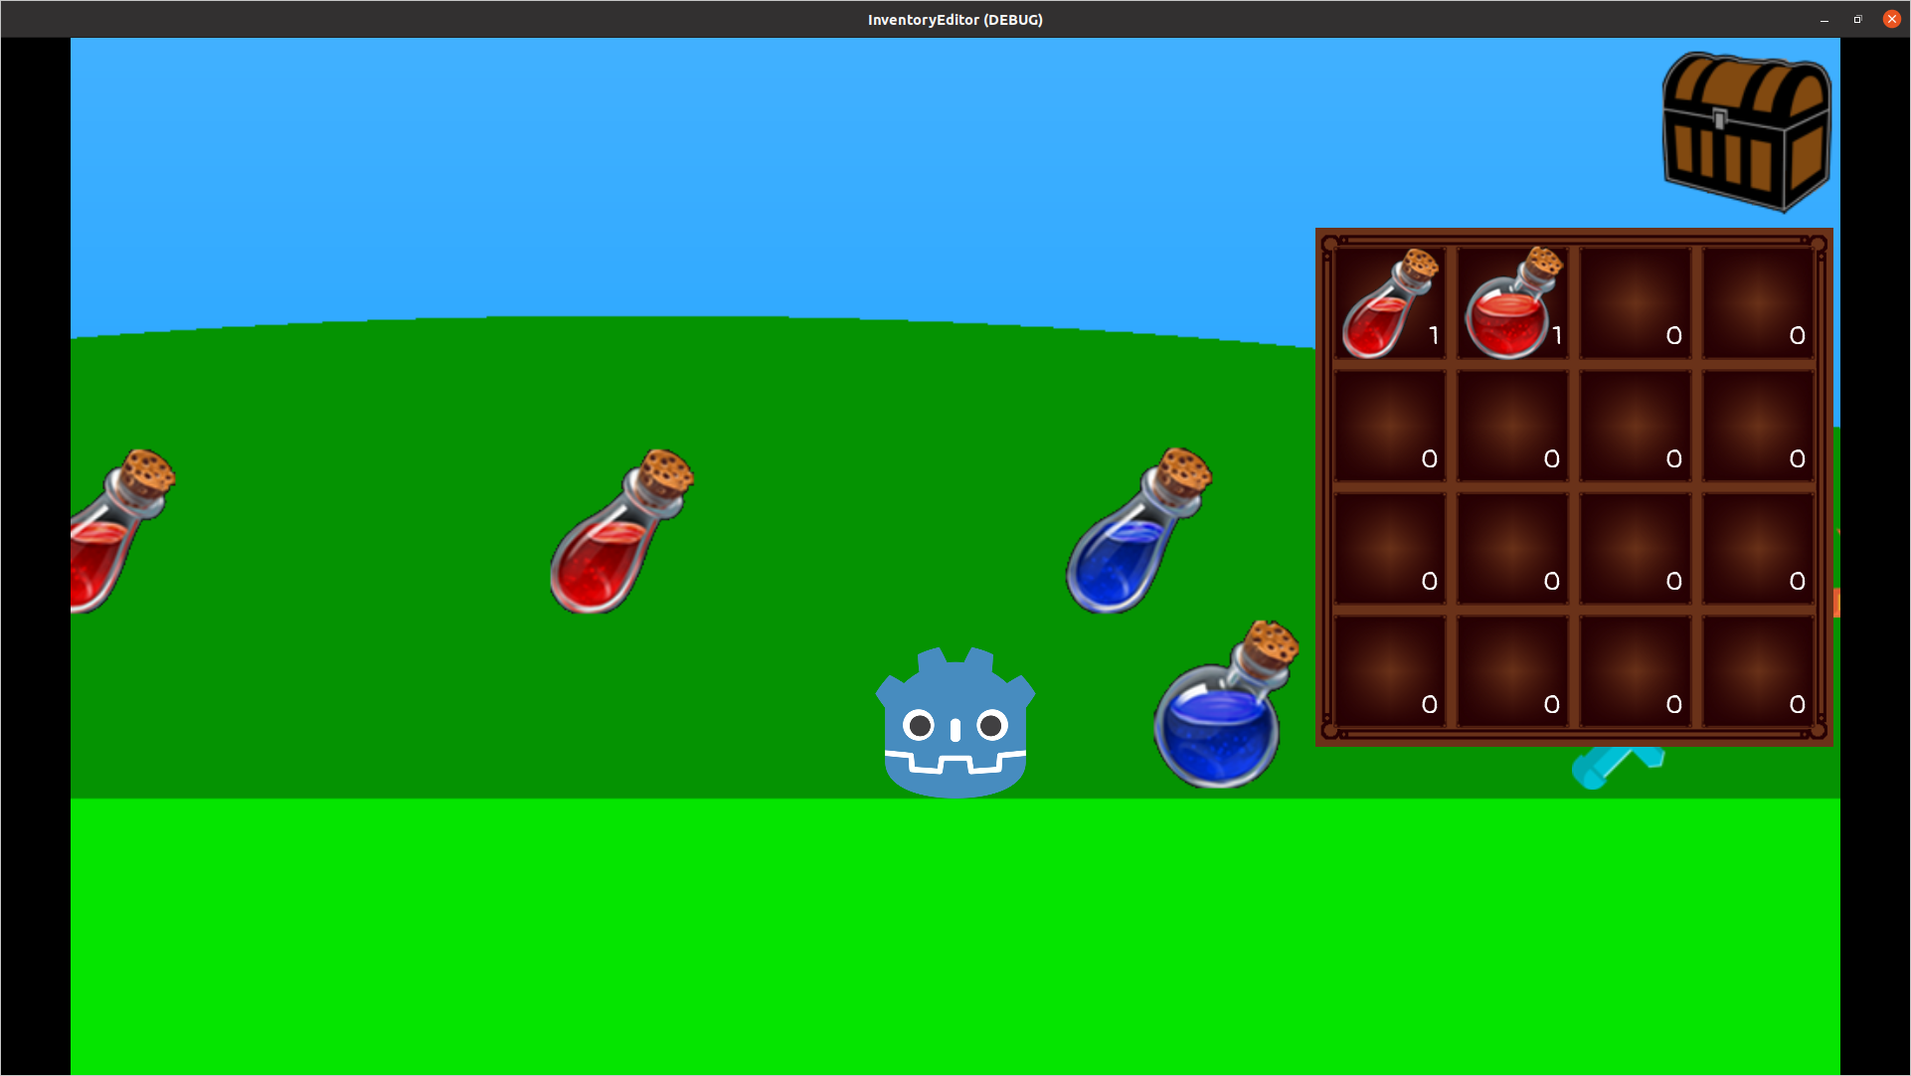Viewport: 1911px width, 1076px height.
Task: Click the second slot in third inventory row
Action: (x=1512, y=549)
